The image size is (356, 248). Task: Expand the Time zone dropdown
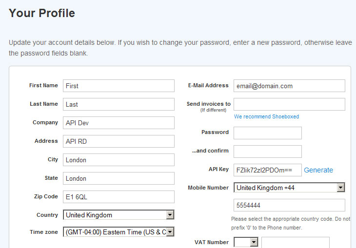coord(119,232)
